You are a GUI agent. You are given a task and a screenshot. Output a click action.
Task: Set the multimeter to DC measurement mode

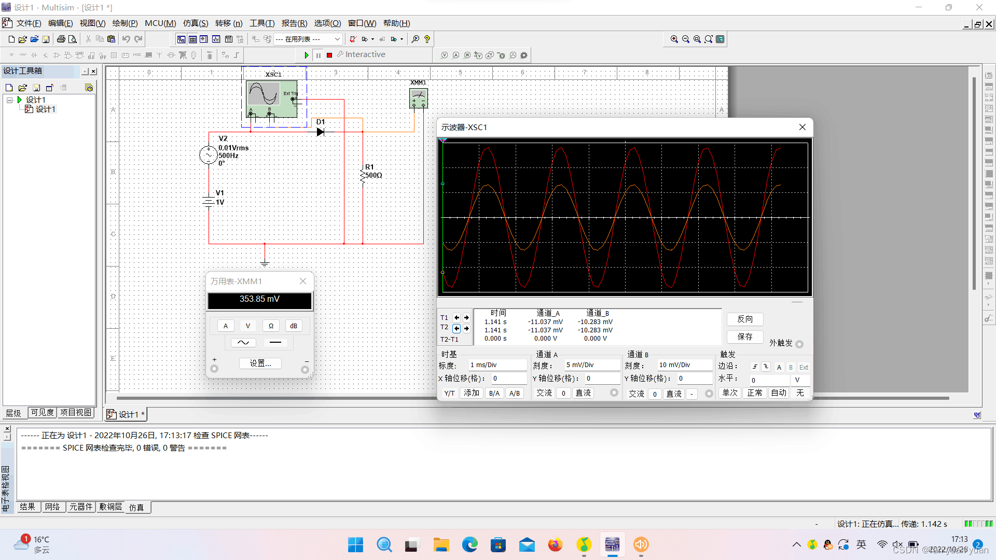click(275, 342)
